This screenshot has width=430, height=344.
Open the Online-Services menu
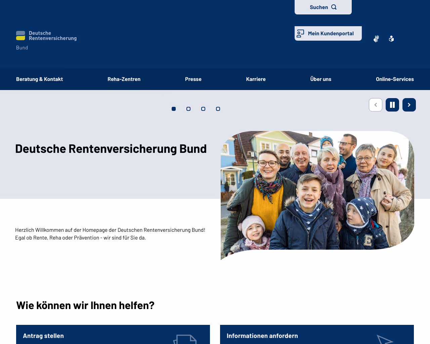395,79
